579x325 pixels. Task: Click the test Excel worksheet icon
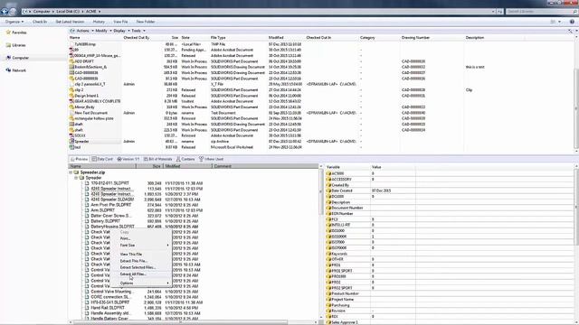(x=71, y=147)
